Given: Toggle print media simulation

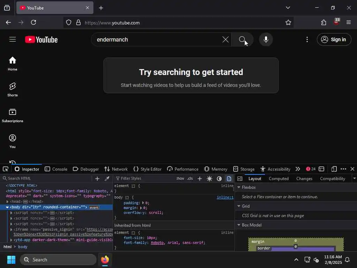Looking at the screenshot, I should click(229, 179).
